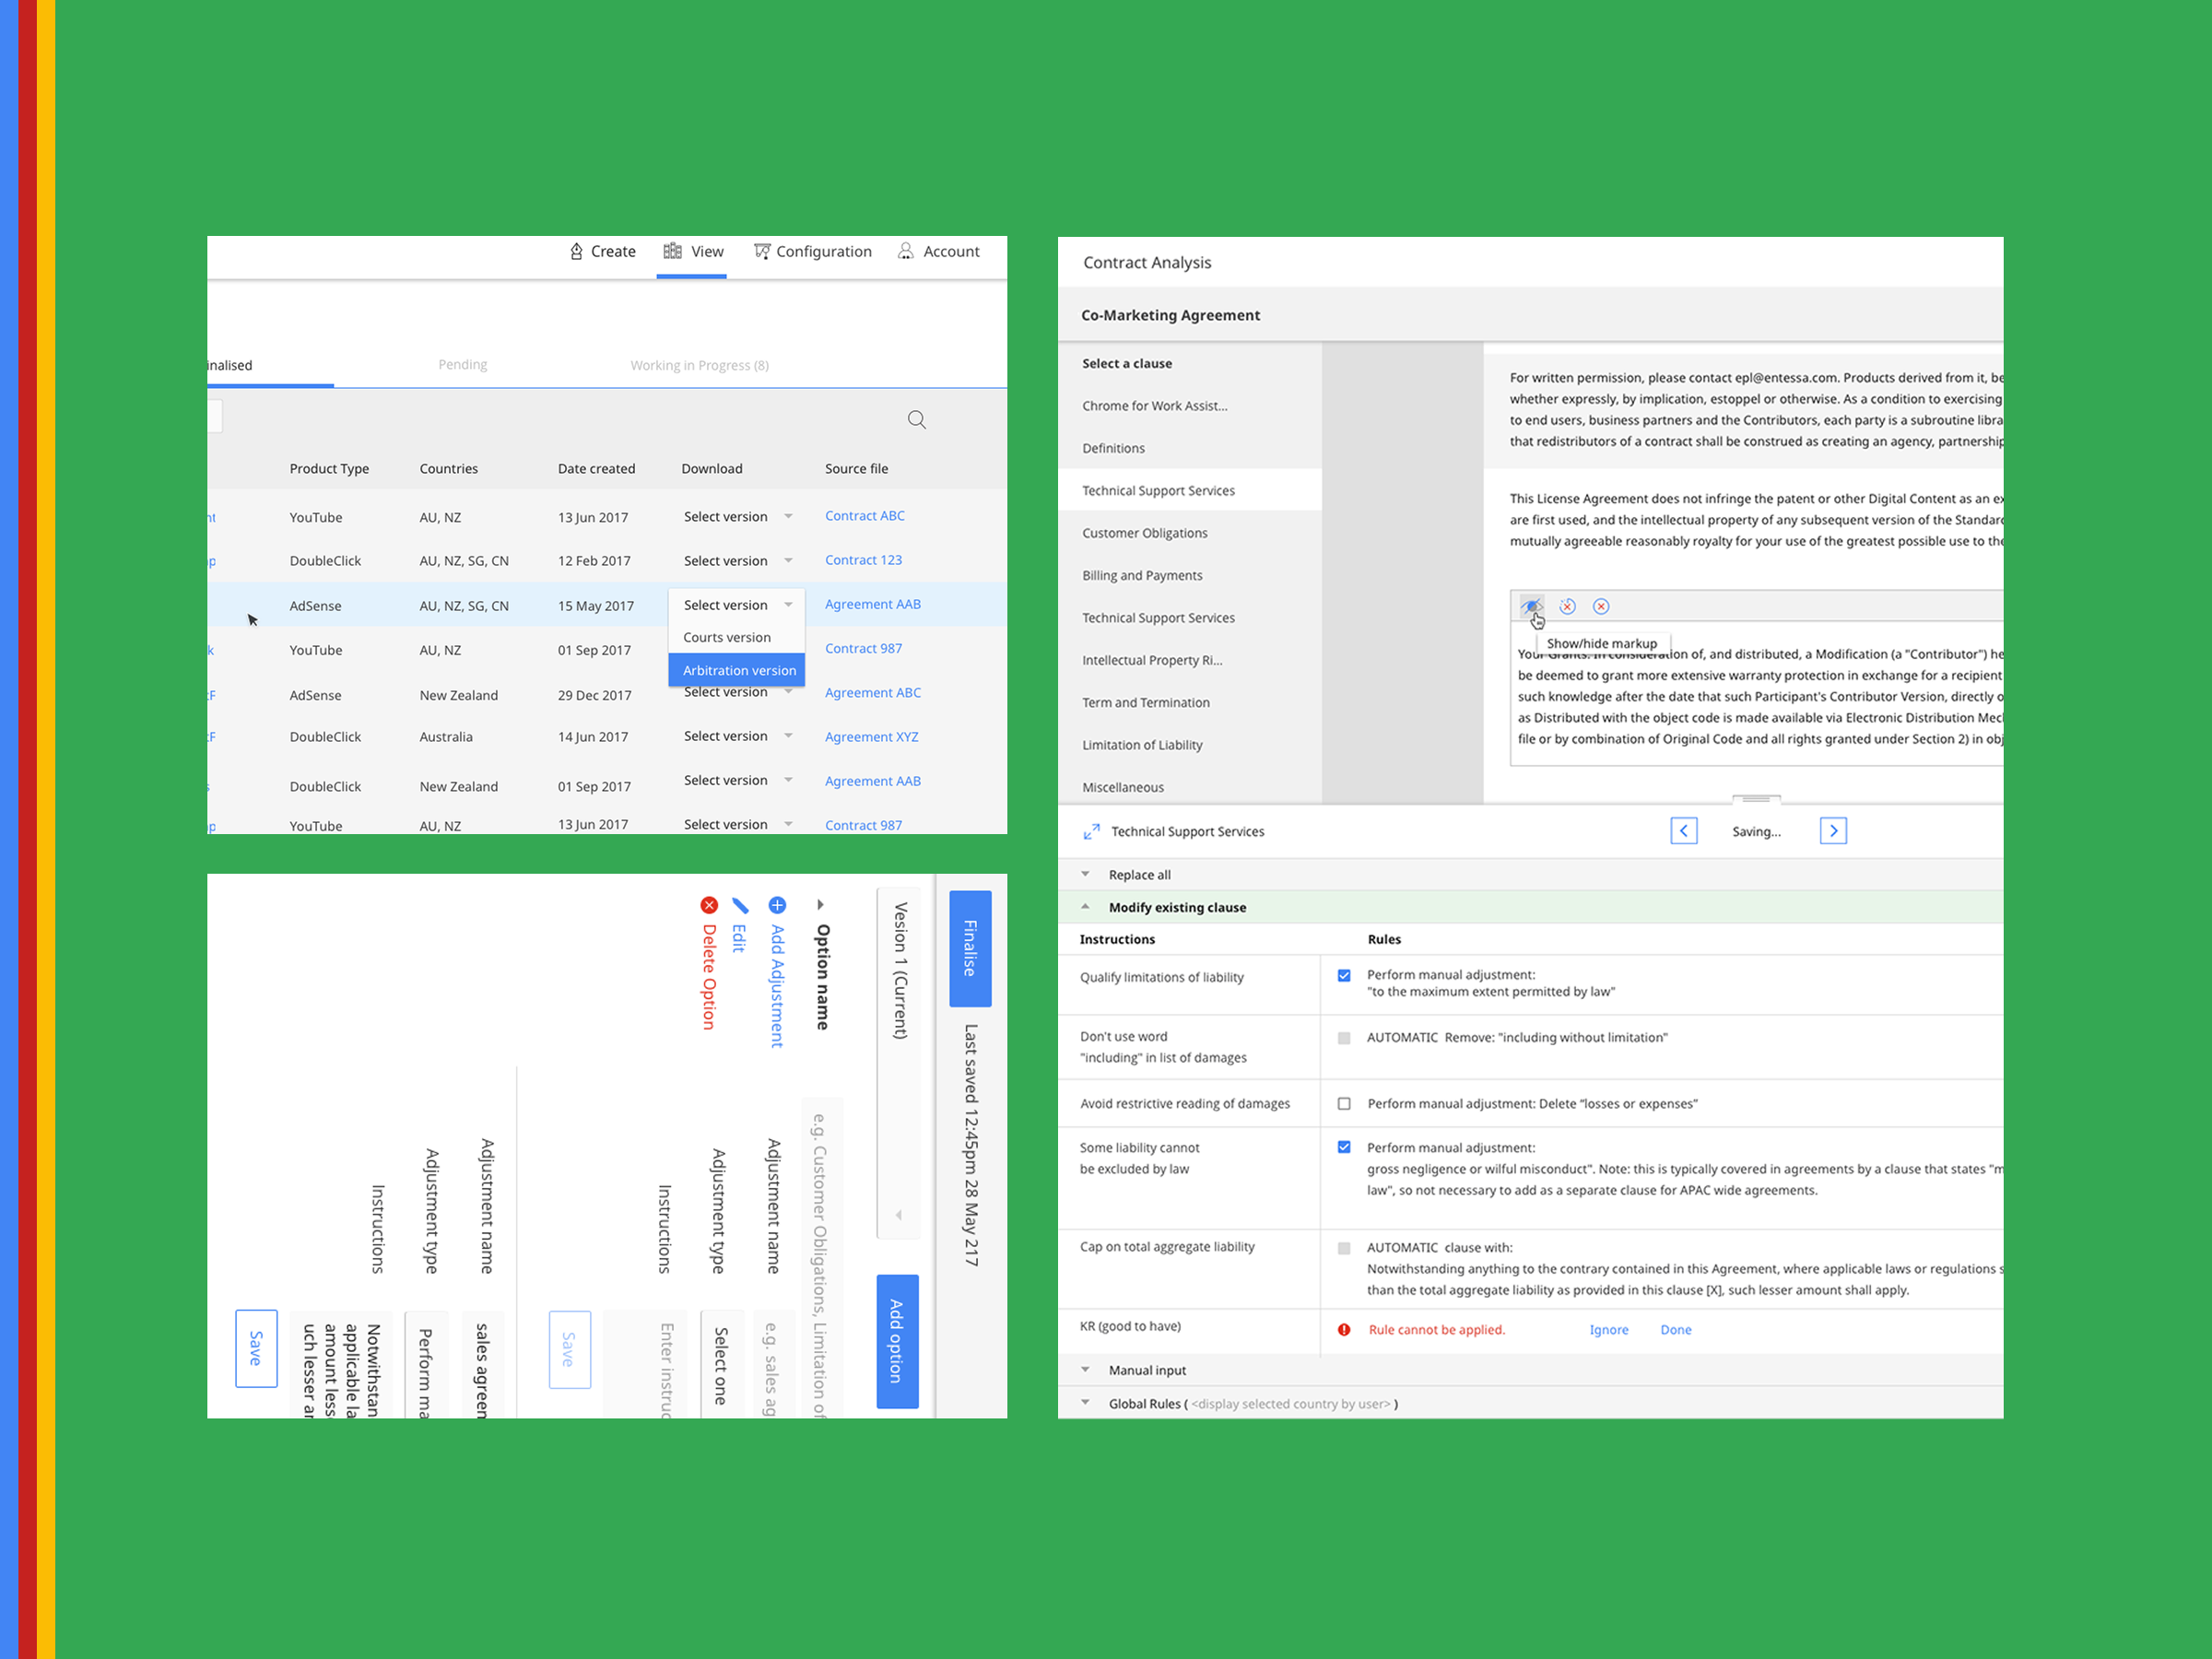Click the red X reject icon in clause toolbar
Screen dimensions: 2212x1659
click(1601, 606)
